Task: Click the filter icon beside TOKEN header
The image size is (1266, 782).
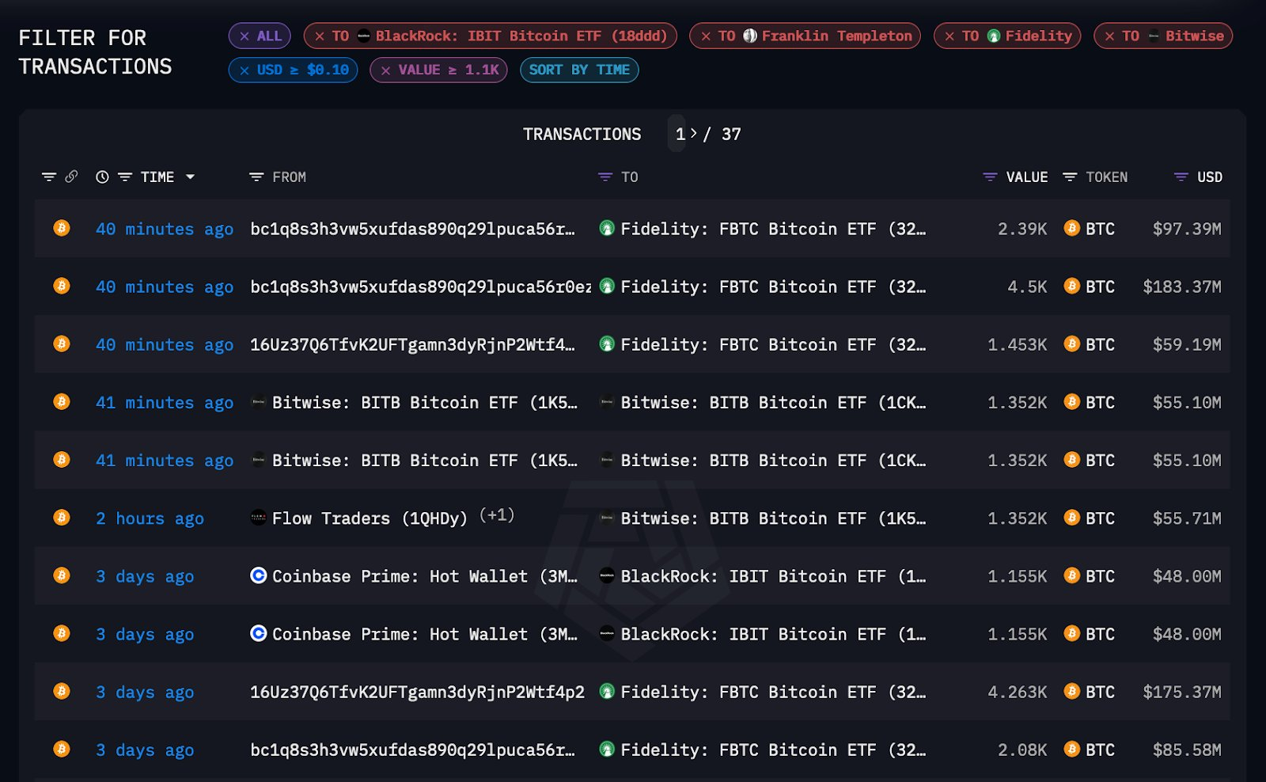Action: pyautogui.click(x=1070, y=177)
